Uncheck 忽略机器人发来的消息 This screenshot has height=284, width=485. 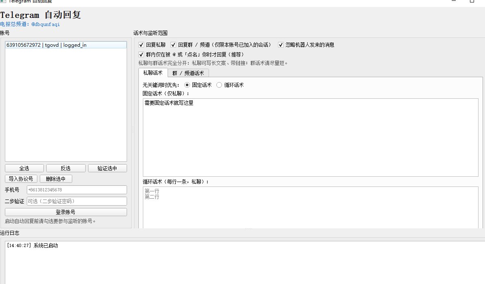point(280,45)
